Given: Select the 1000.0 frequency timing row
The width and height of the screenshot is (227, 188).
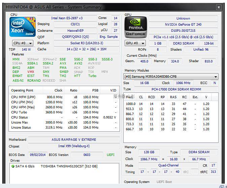Looking at the screenshot, I should [171, 104].
